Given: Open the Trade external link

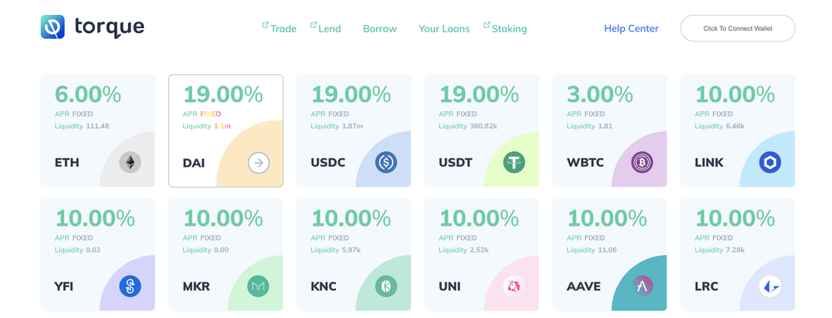Looking at the screenshot, I should pyautogui.click(x=279, y=28).
